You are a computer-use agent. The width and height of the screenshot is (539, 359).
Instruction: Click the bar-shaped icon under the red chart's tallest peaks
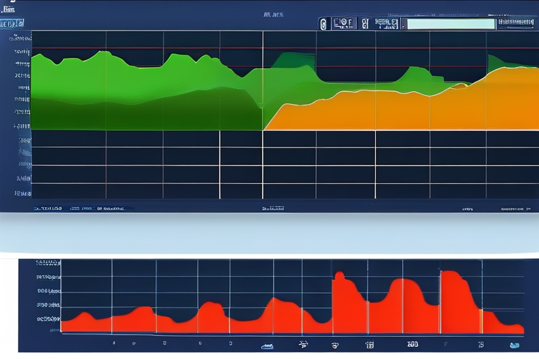tap(369, 345)
